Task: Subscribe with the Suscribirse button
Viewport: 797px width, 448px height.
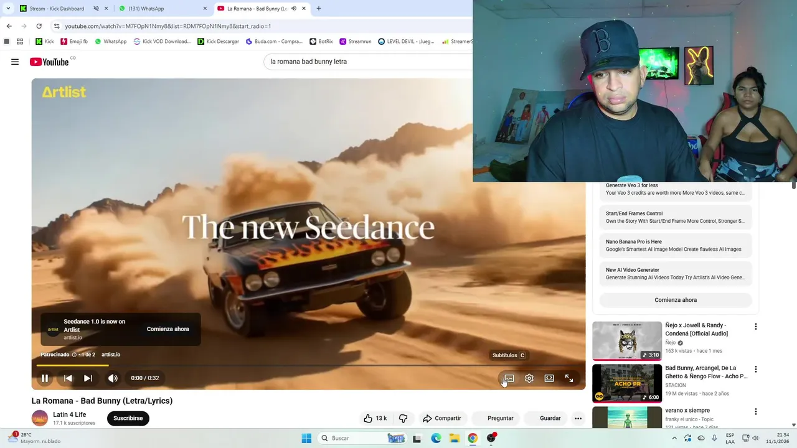Action: [x=128, y=418]
